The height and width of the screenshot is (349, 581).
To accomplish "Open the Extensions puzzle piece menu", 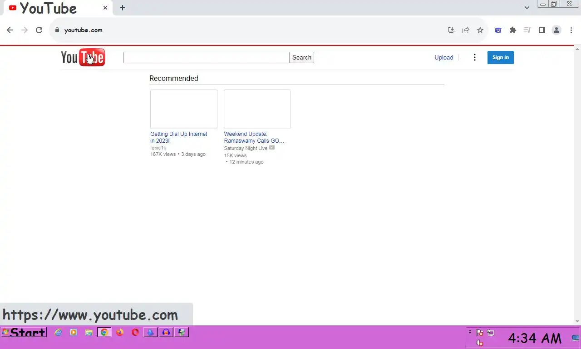I will point(513,30).
